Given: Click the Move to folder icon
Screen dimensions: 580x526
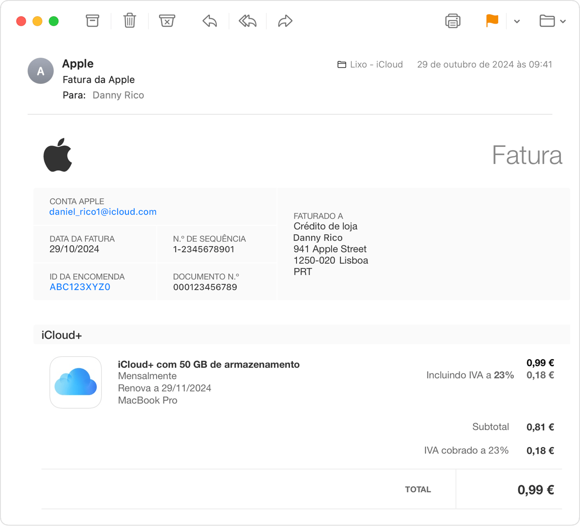Looking at the screenshot, I should tap(547, 21).
